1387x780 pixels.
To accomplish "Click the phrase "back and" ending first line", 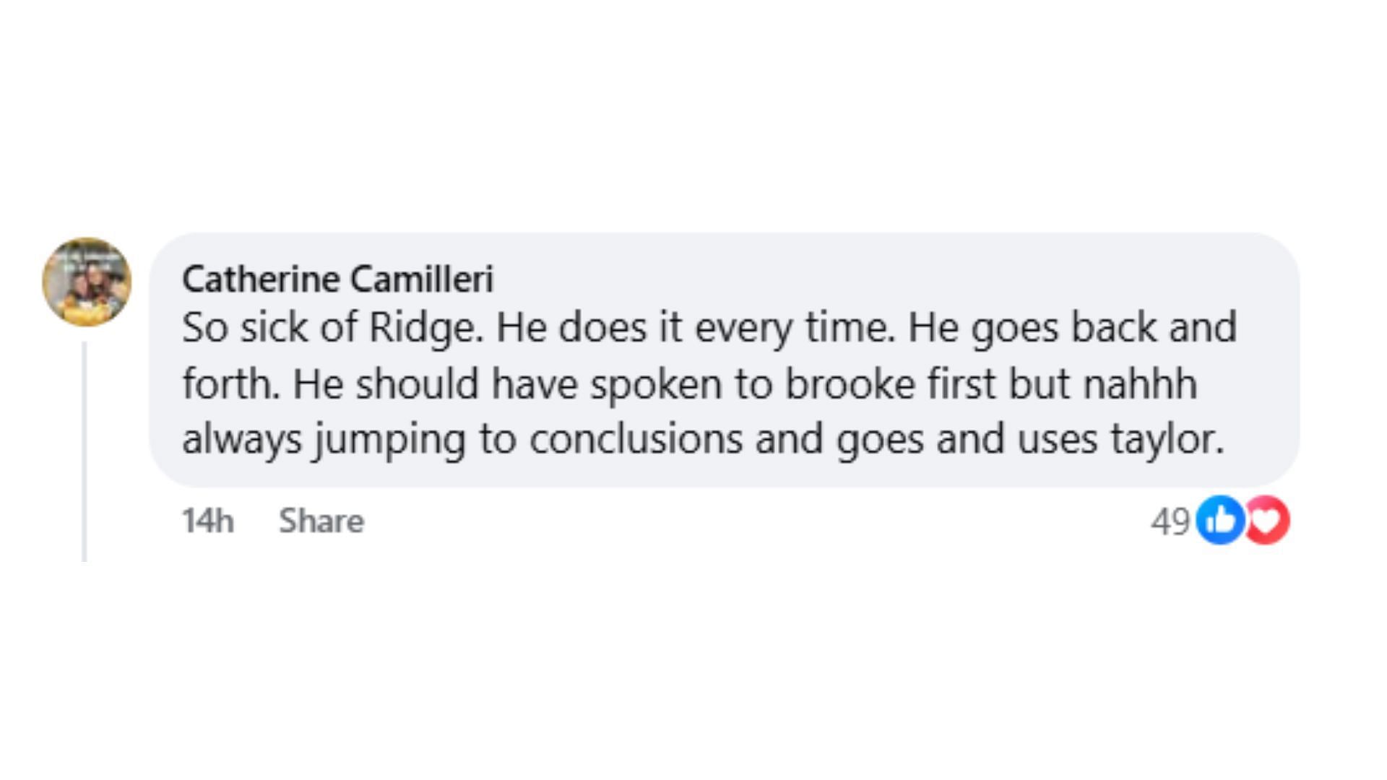I will (x=1154, y=328).
